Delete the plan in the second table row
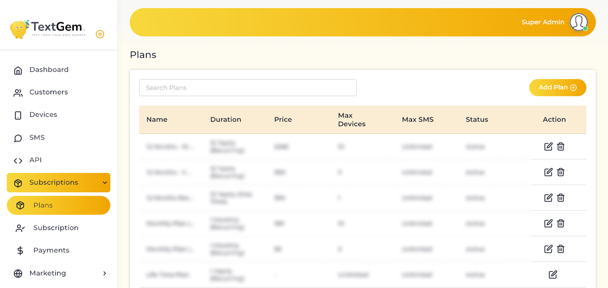 click(x=561, y=172)
